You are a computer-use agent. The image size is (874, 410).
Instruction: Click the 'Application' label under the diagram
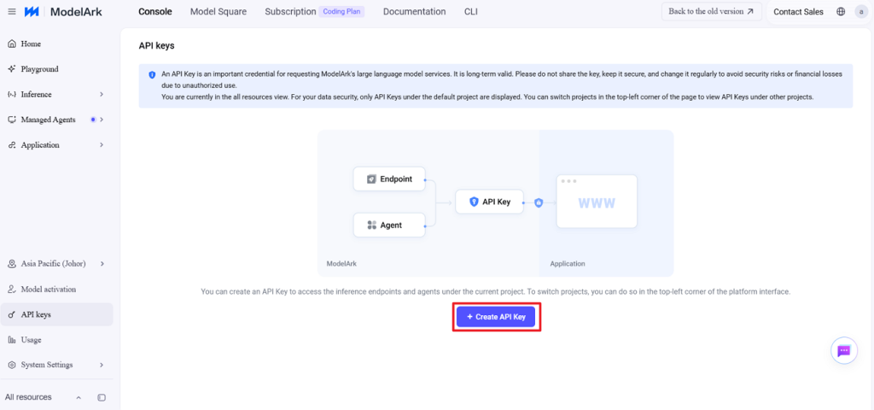(x=568, y=264)
